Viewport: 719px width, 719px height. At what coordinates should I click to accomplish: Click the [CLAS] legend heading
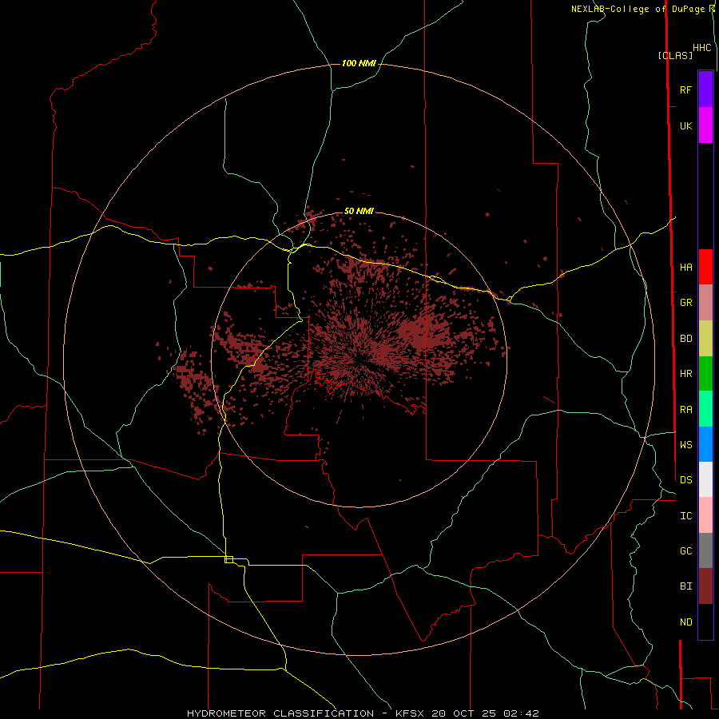click(675, 55)
